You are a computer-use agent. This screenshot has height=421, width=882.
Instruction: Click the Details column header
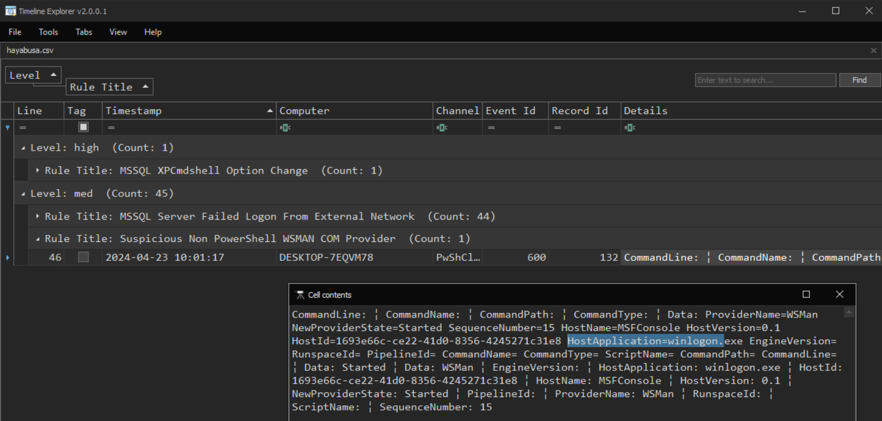click(x=751, y=111)
